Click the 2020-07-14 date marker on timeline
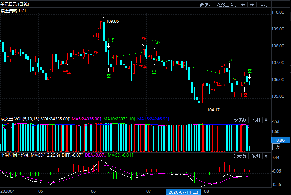The height and width of the screenshot is (195, 291). (183, 192)
